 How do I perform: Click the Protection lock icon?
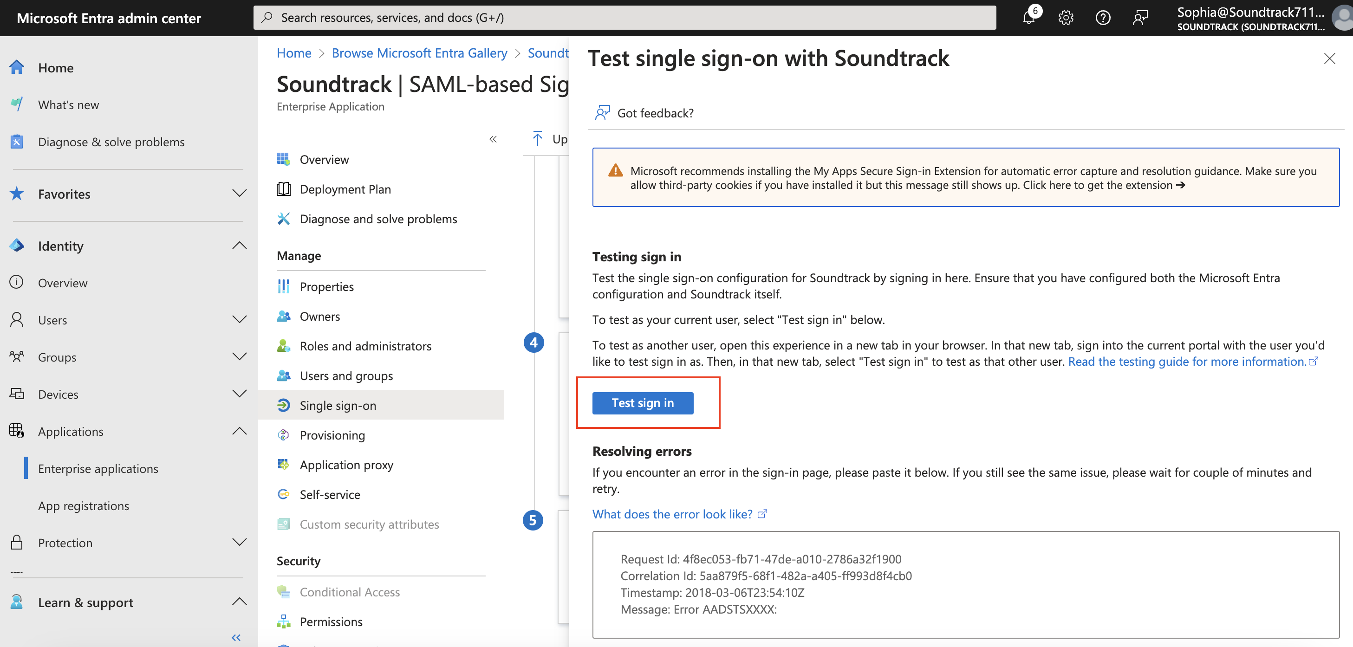pos(17,542)
